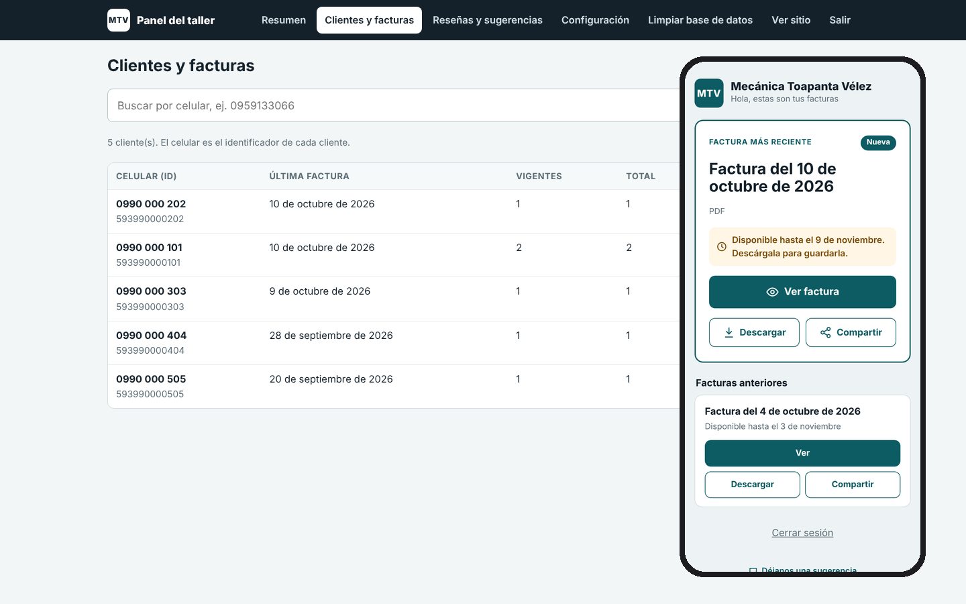Click the Ver factura button
966x604 pixels.
(x=802, y=292)
